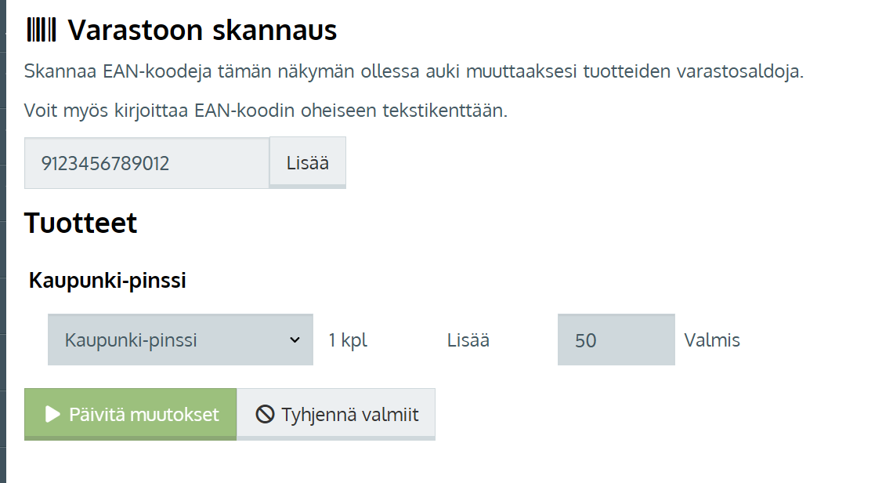Click the quantity field showing 50
The height and width of the screenshot is (483, 893).
pos(616,340)
